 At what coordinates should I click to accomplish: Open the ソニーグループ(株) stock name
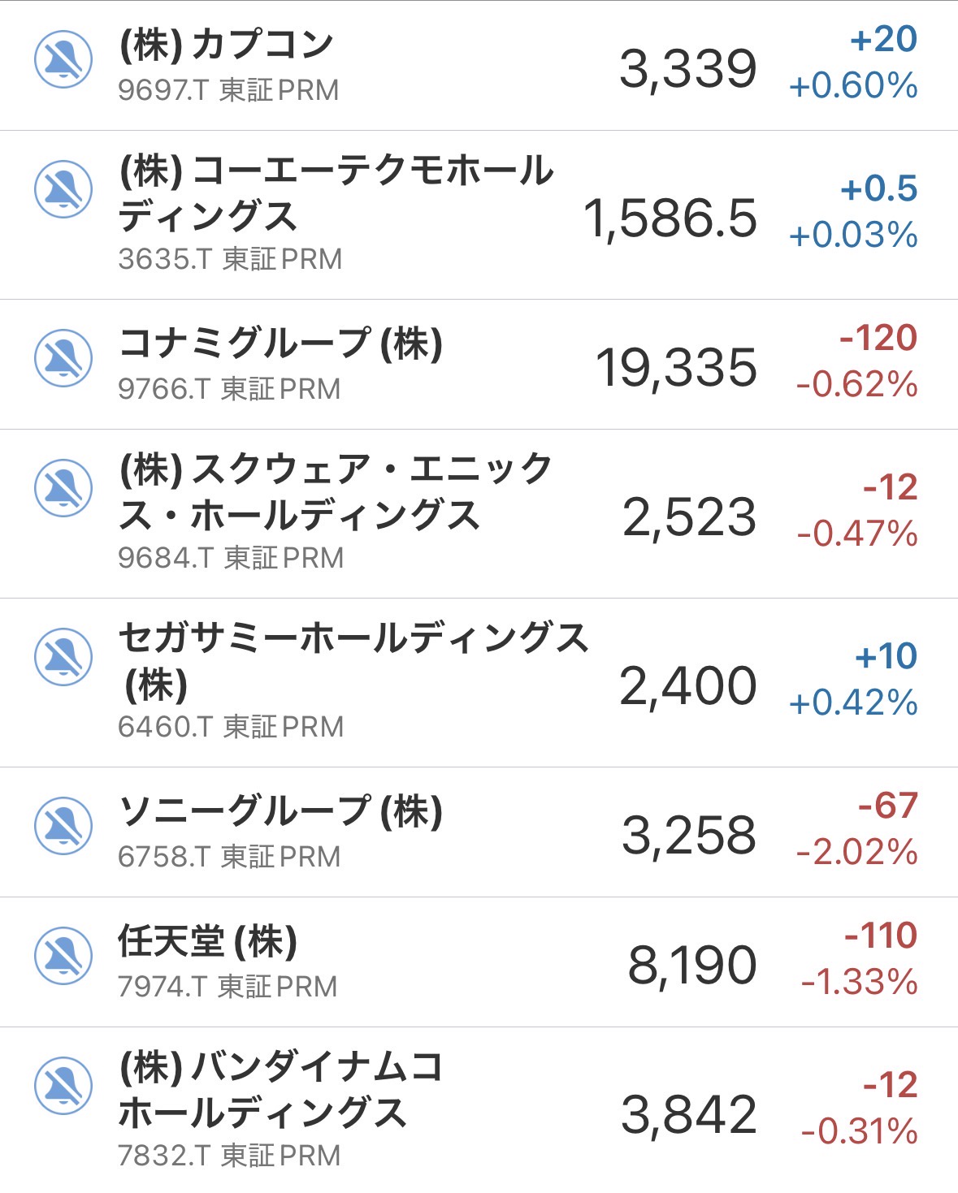coord(280,811)
